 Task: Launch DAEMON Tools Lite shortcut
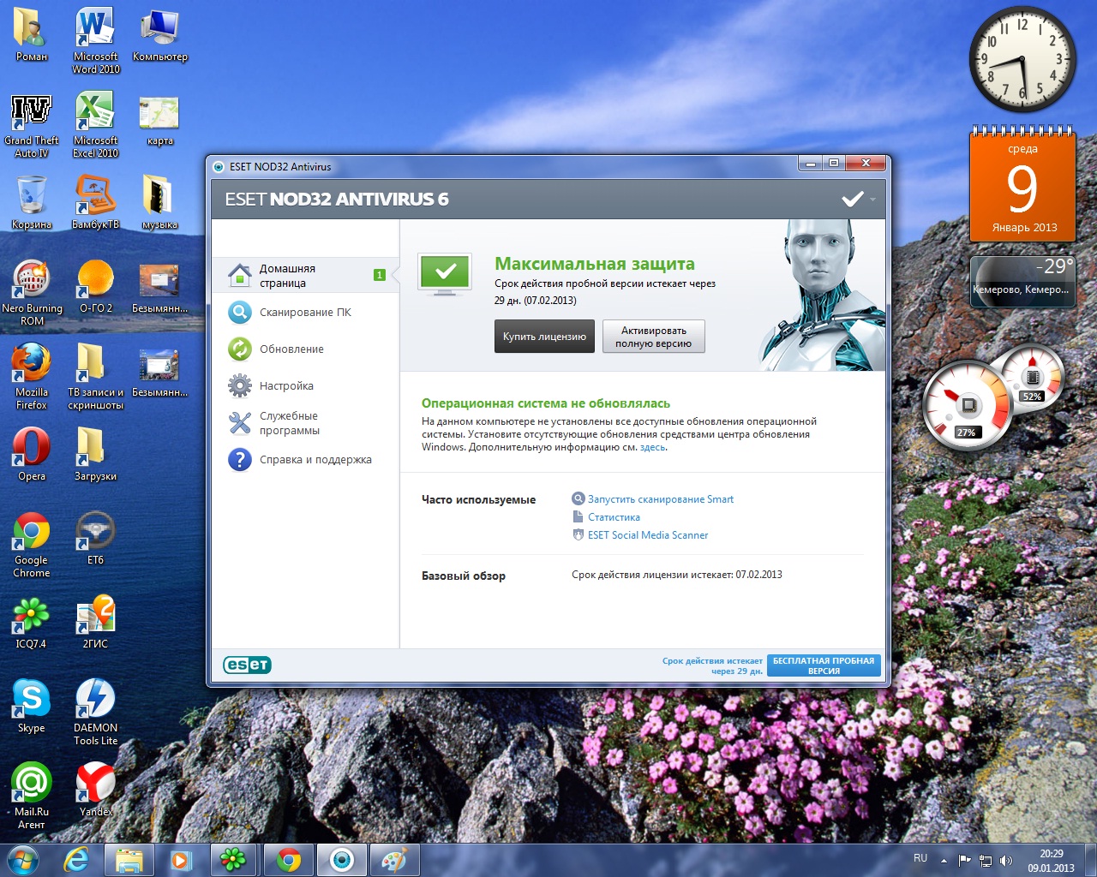click(x=95, y=713)
